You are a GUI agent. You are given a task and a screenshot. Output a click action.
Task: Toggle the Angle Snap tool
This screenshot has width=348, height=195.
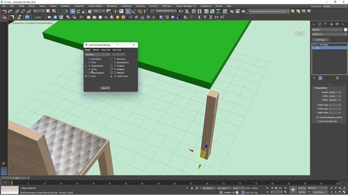134,11
